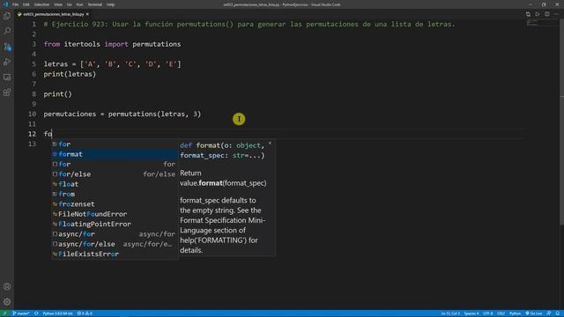564x317 pixels.
Task: Open the Run and Debug view
Action: [7, 62]
